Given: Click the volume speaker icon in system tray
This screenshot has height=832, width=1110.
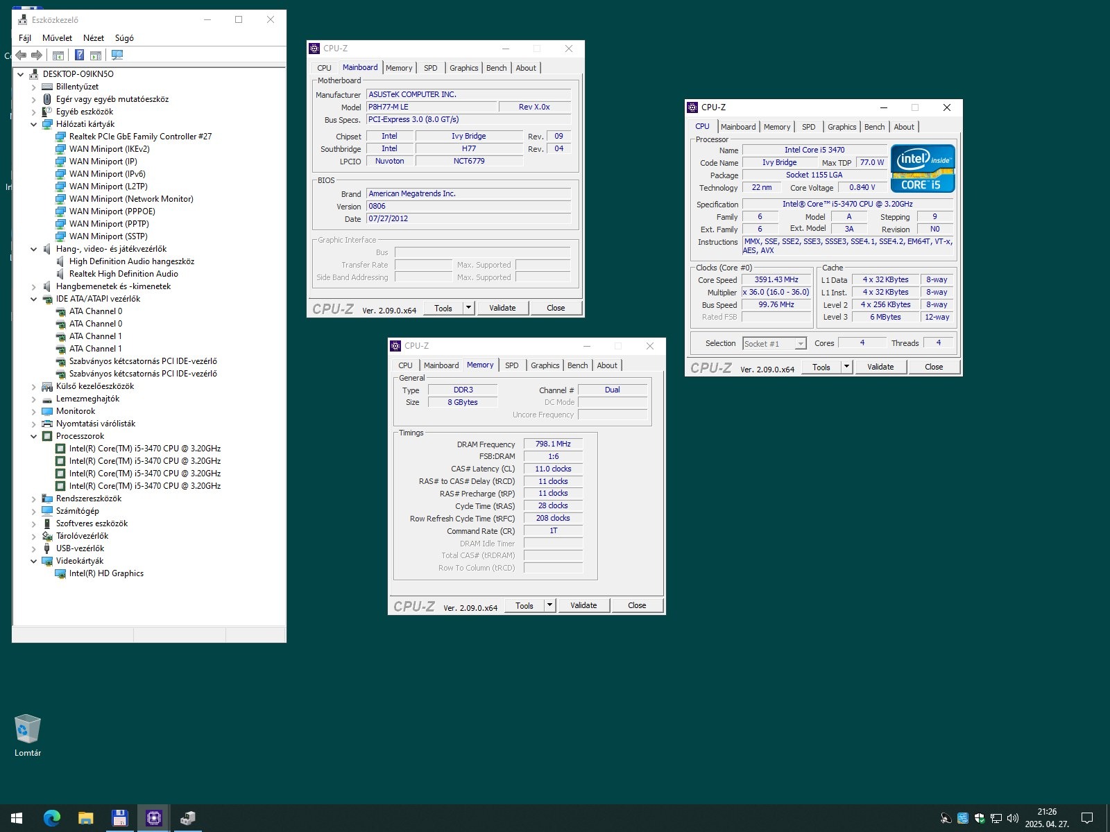Looking at the screenshot, I should (x=1012, y=818).
